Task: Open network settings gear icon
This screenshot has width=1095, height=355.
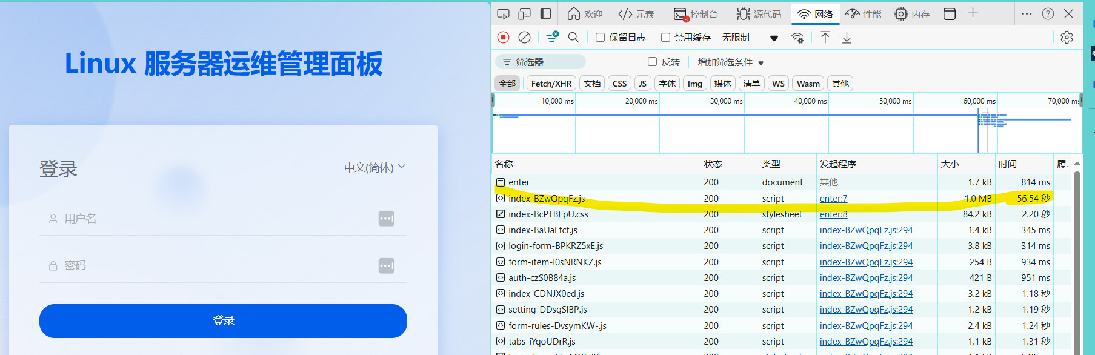Action: point(1067,38)
